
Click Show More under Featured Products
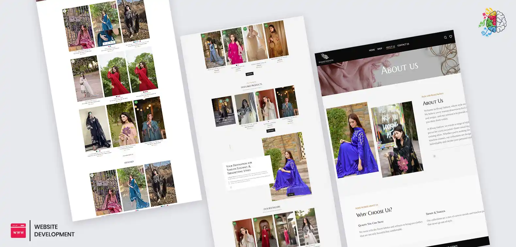270,131
